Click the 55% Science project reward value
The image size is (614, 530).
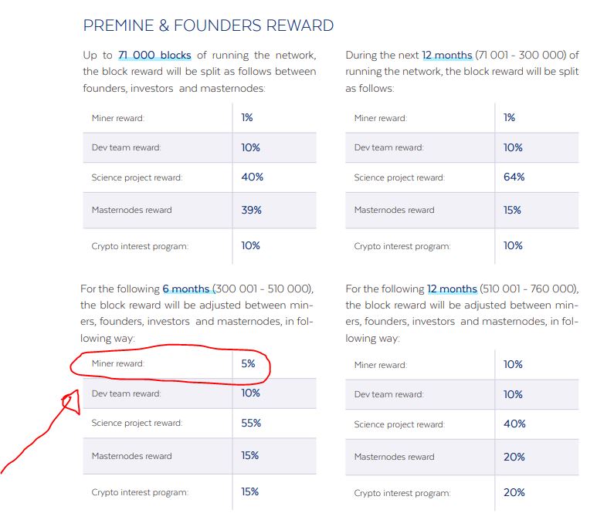(x=251, y=423)
